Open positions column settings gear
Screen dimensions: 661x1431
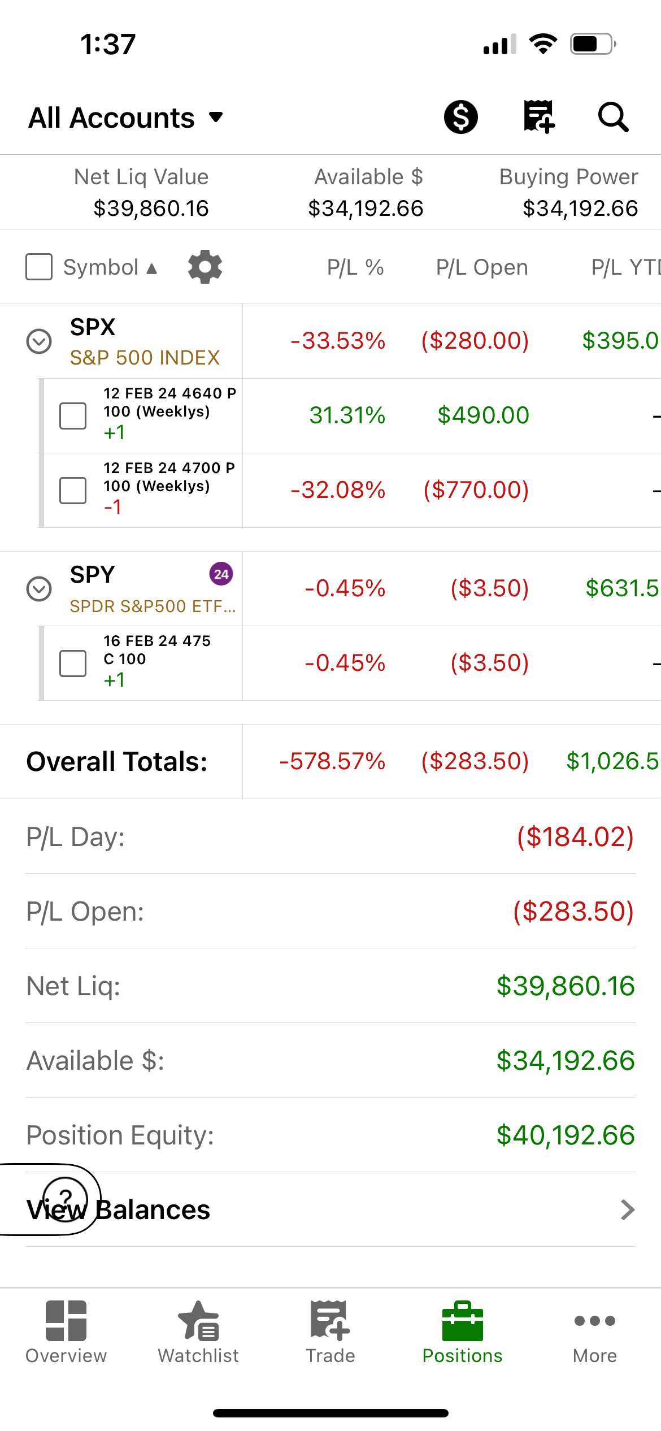pos(205,267)
